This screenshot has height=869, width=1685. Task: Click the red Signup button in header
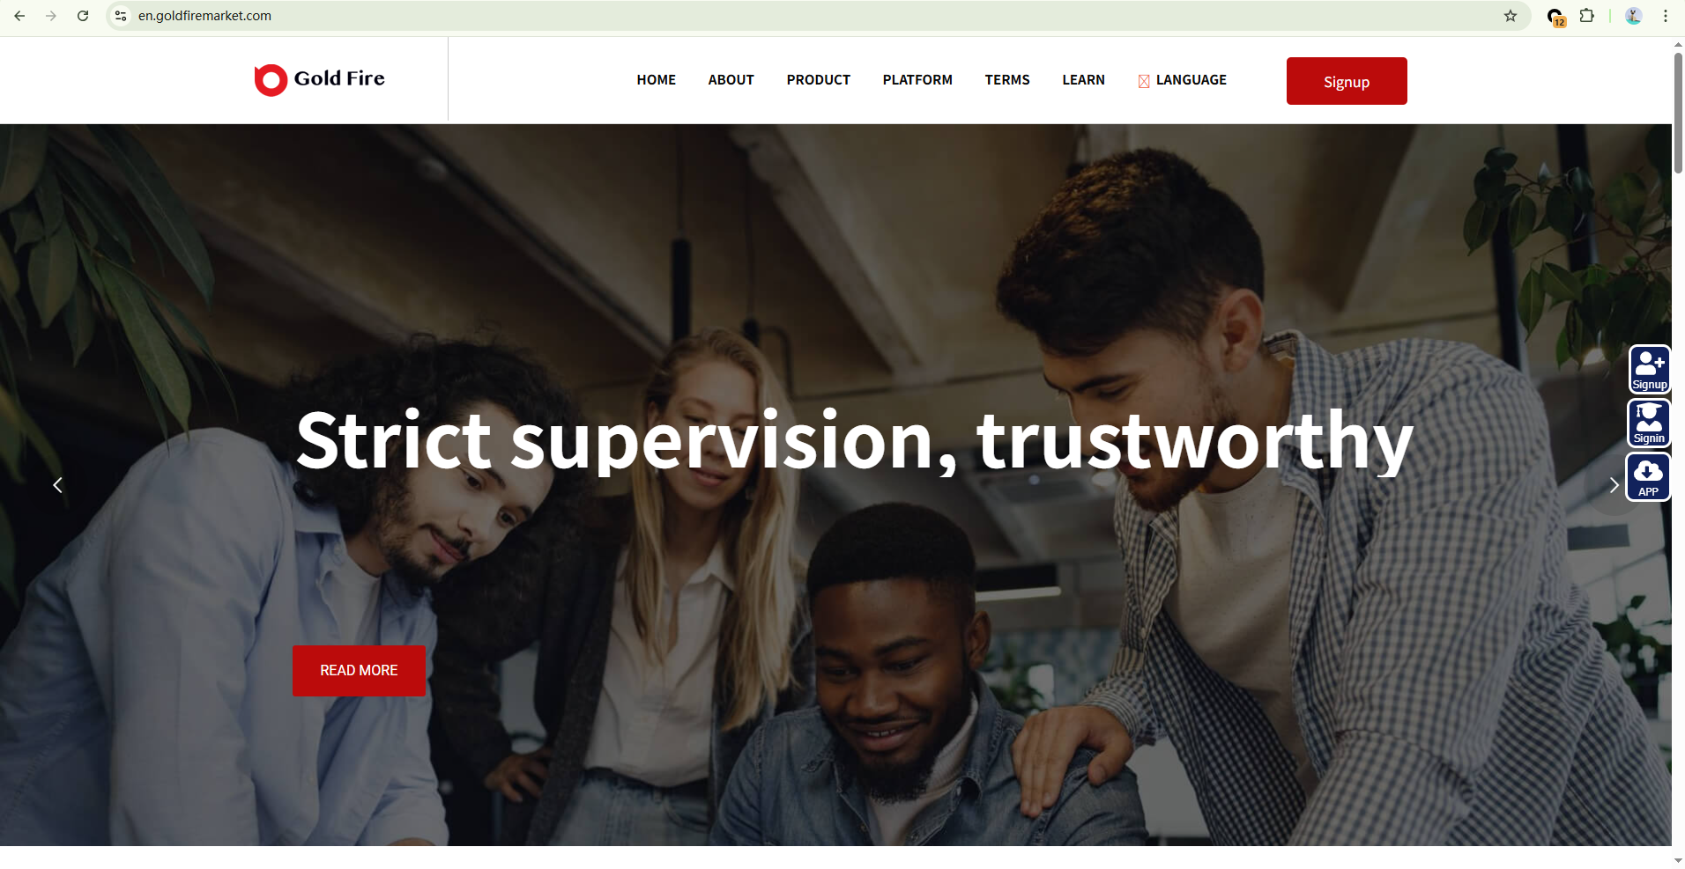point(1347,81)
